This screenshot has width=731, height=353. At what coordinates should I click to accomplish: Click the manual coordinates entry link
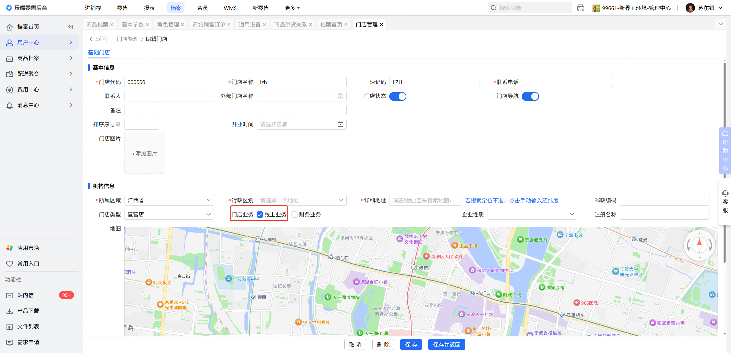point(511,201)
